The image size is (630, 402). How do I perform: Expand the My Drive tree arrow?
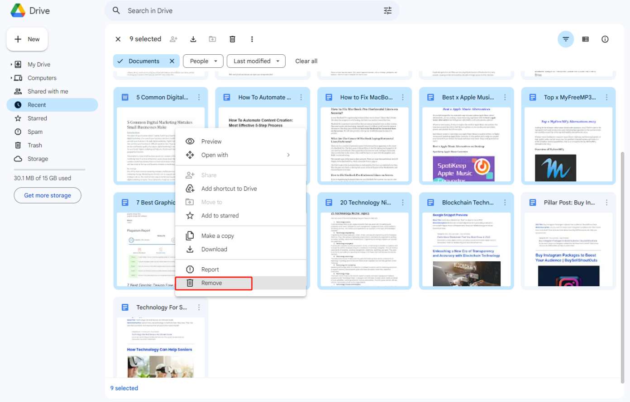coord(11,65)
